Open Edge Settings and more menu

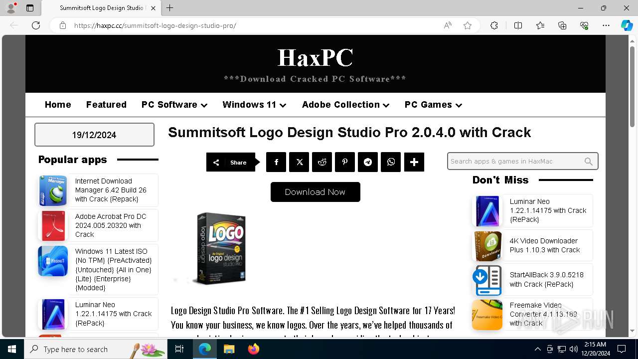coord(606,25)
